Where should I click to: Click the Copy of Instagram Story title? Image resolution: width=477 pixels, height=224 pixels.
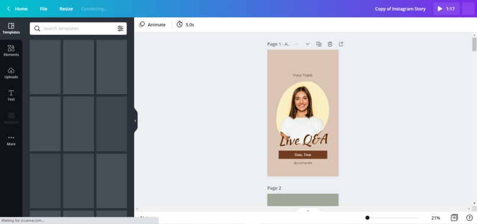pos(400,9)
